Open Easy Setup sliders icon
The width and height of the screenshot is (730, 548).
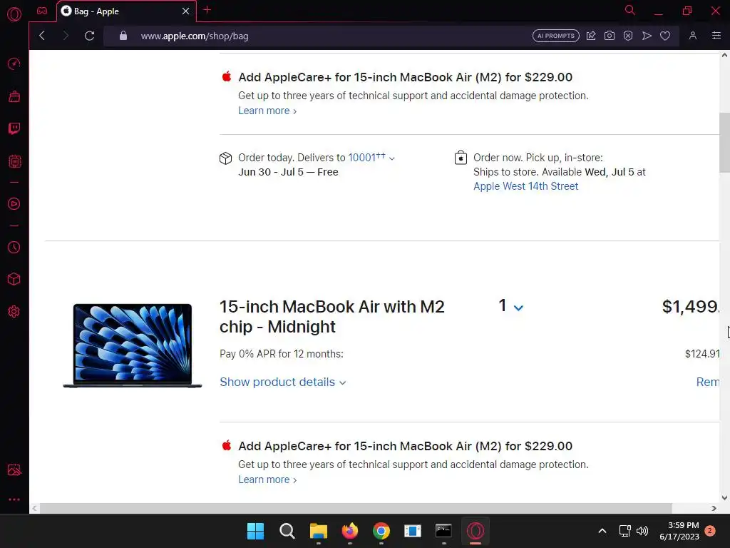[716, 36]
